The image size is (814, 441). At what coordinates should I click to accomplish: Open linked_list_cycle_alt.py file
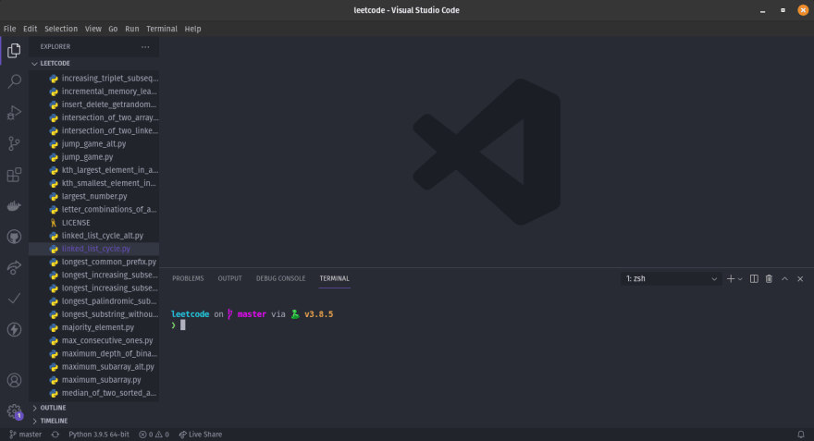[94, 236]
